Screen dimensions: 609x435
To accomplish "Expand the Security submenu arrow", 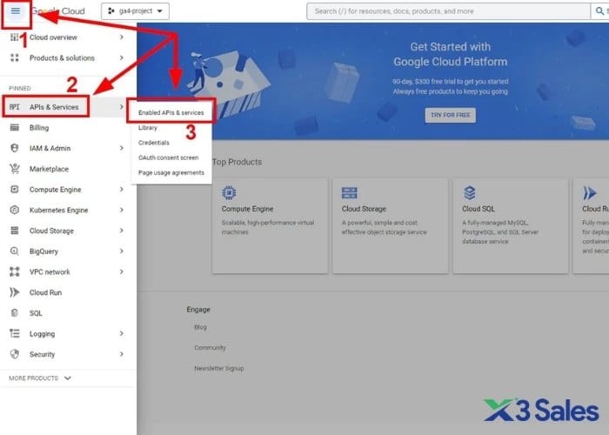I will (122, 354).
